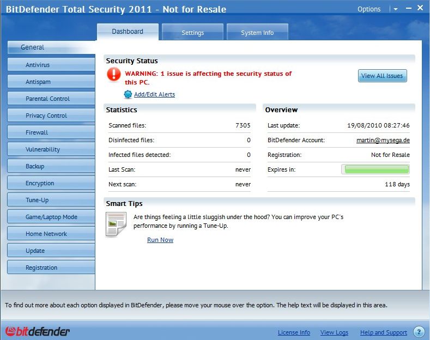The width and height of the screenshot is (430, 340).
Task: Click the Infected files detected label
Action: point(140,155)
